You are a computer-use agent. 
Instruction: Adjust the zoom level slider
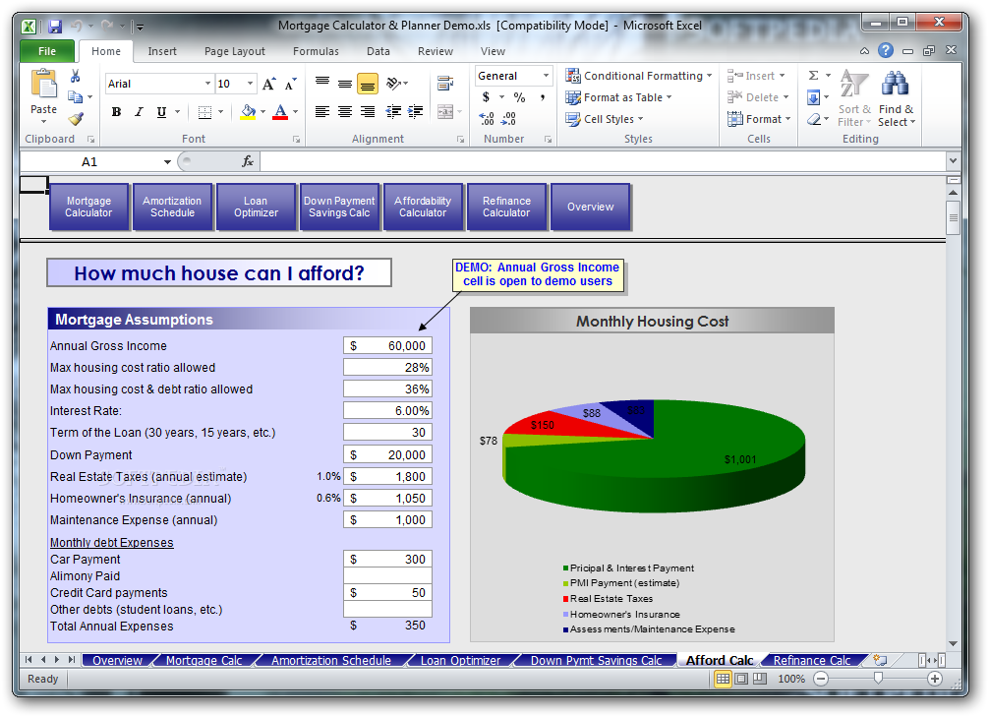878,679
